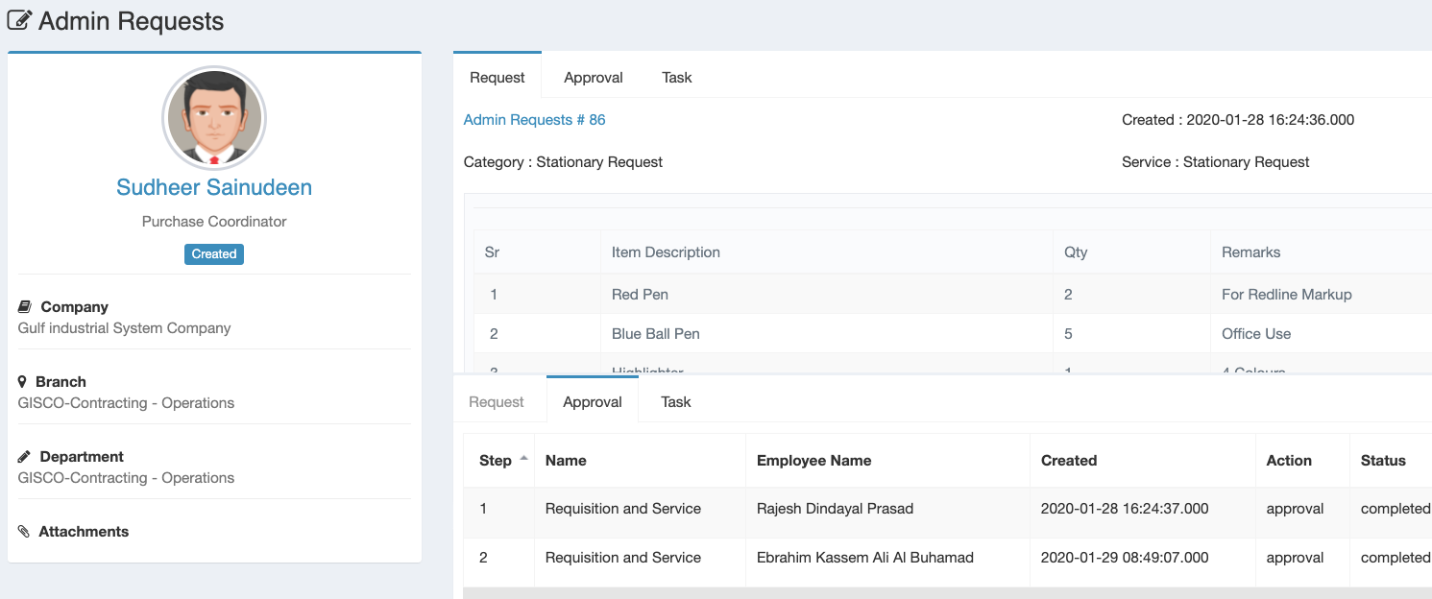The image size is (1432, 599).
Task: Click the blue Created status badge
Action: click(x=214, y=254)
